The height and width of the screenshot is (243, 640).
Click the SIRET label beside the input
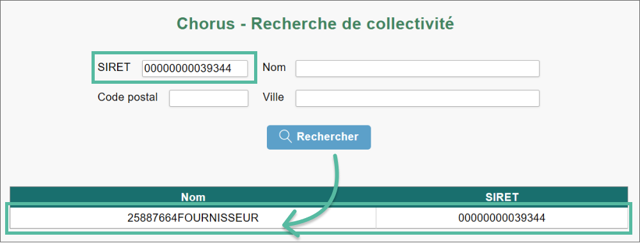tap(114, 67)
